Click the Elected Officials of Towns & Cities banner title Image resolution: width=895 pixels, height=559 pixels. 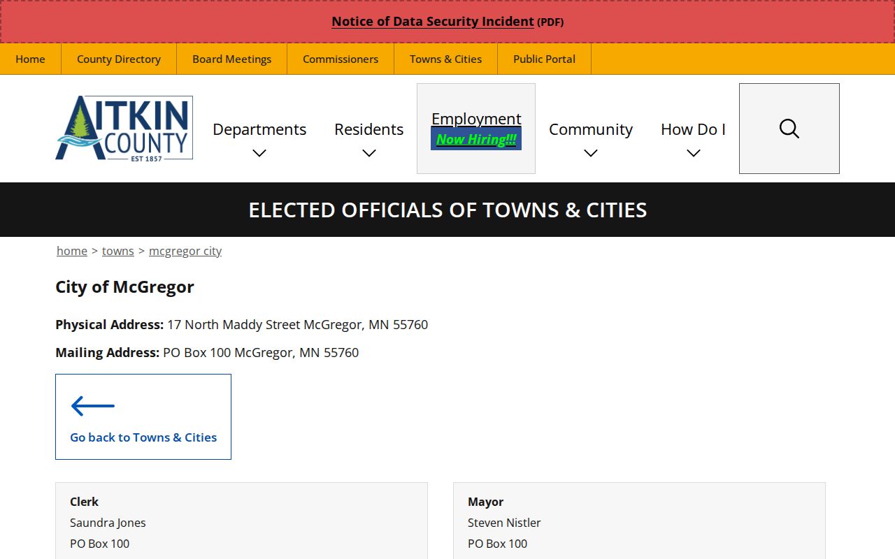[x=447, y=210]
